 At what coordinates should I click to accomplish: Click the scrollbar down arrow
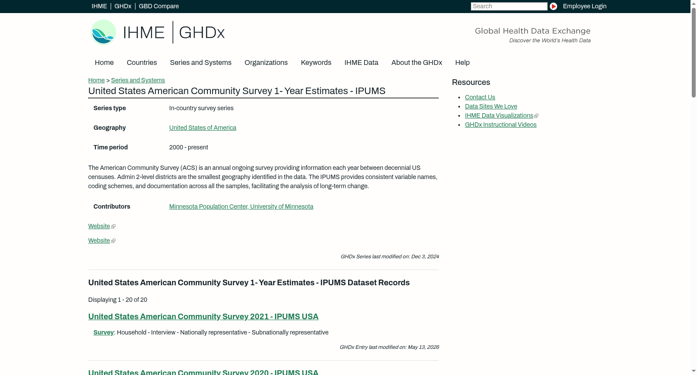click(694, 371)
